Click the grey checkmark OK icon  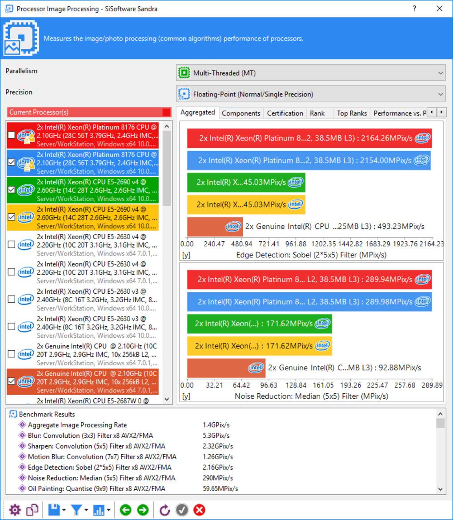[x=182, y=510]
